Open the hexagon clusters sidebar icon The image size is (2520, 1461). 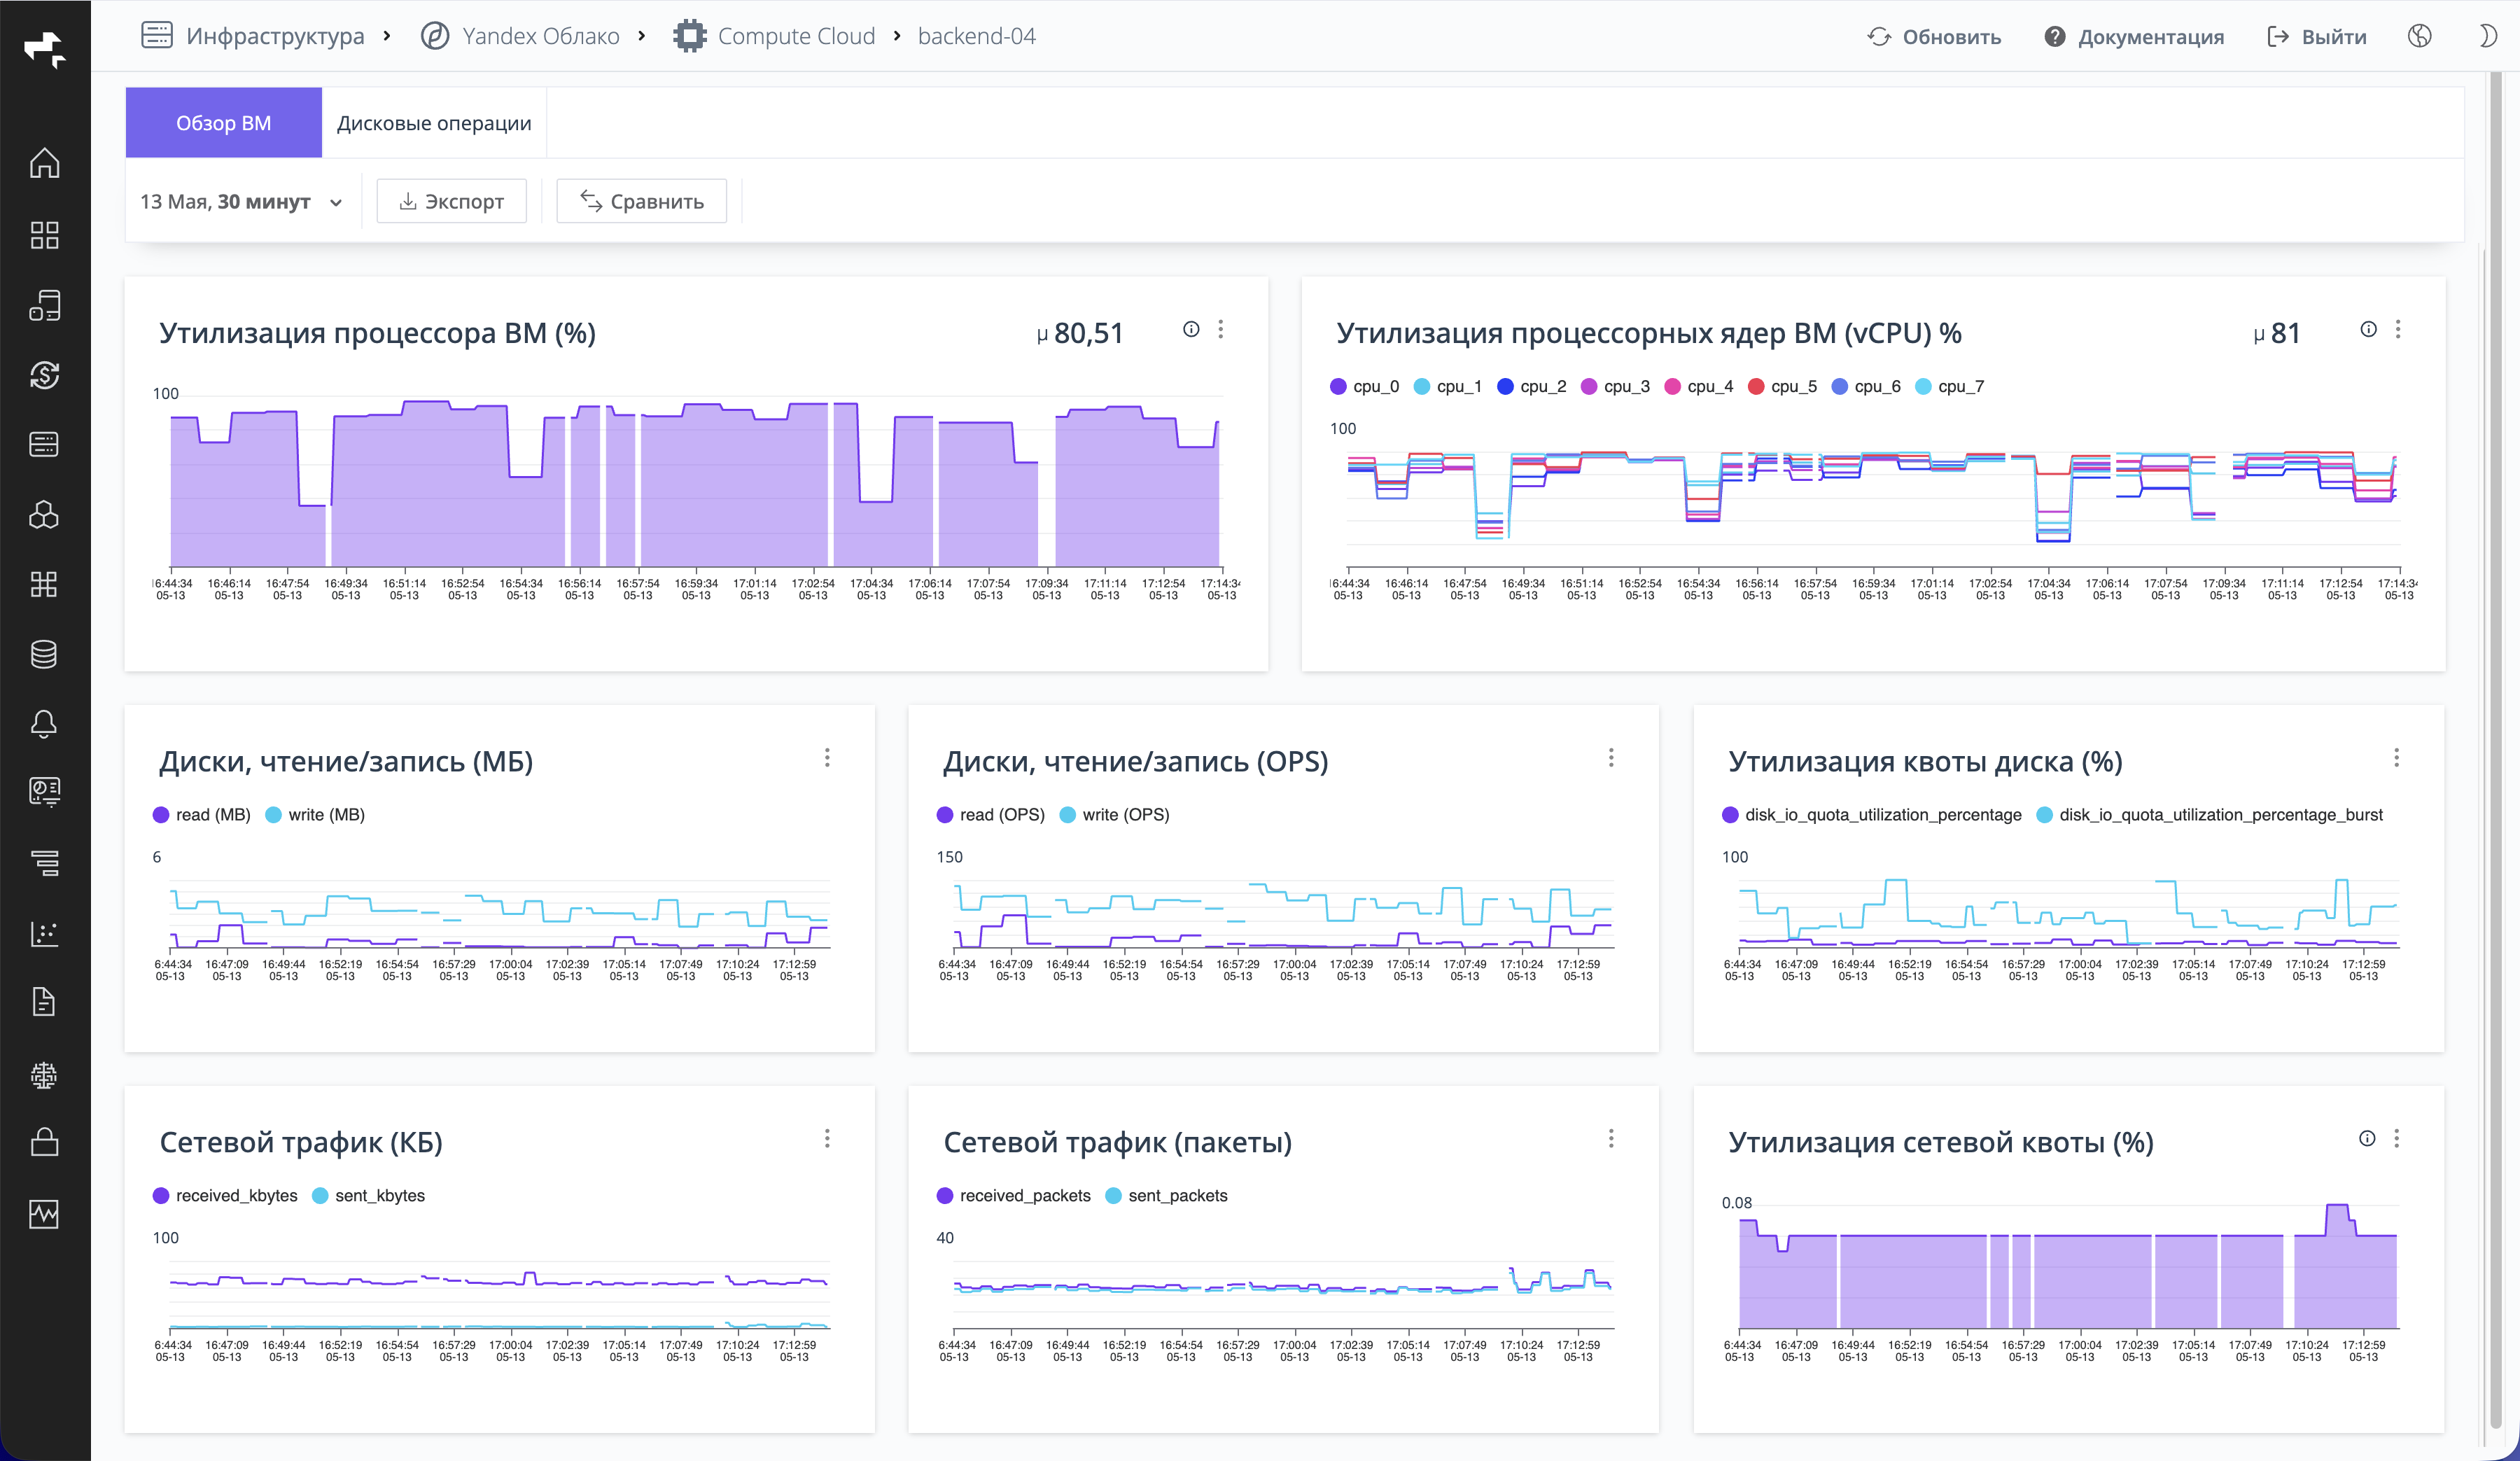tap(44, 514)
